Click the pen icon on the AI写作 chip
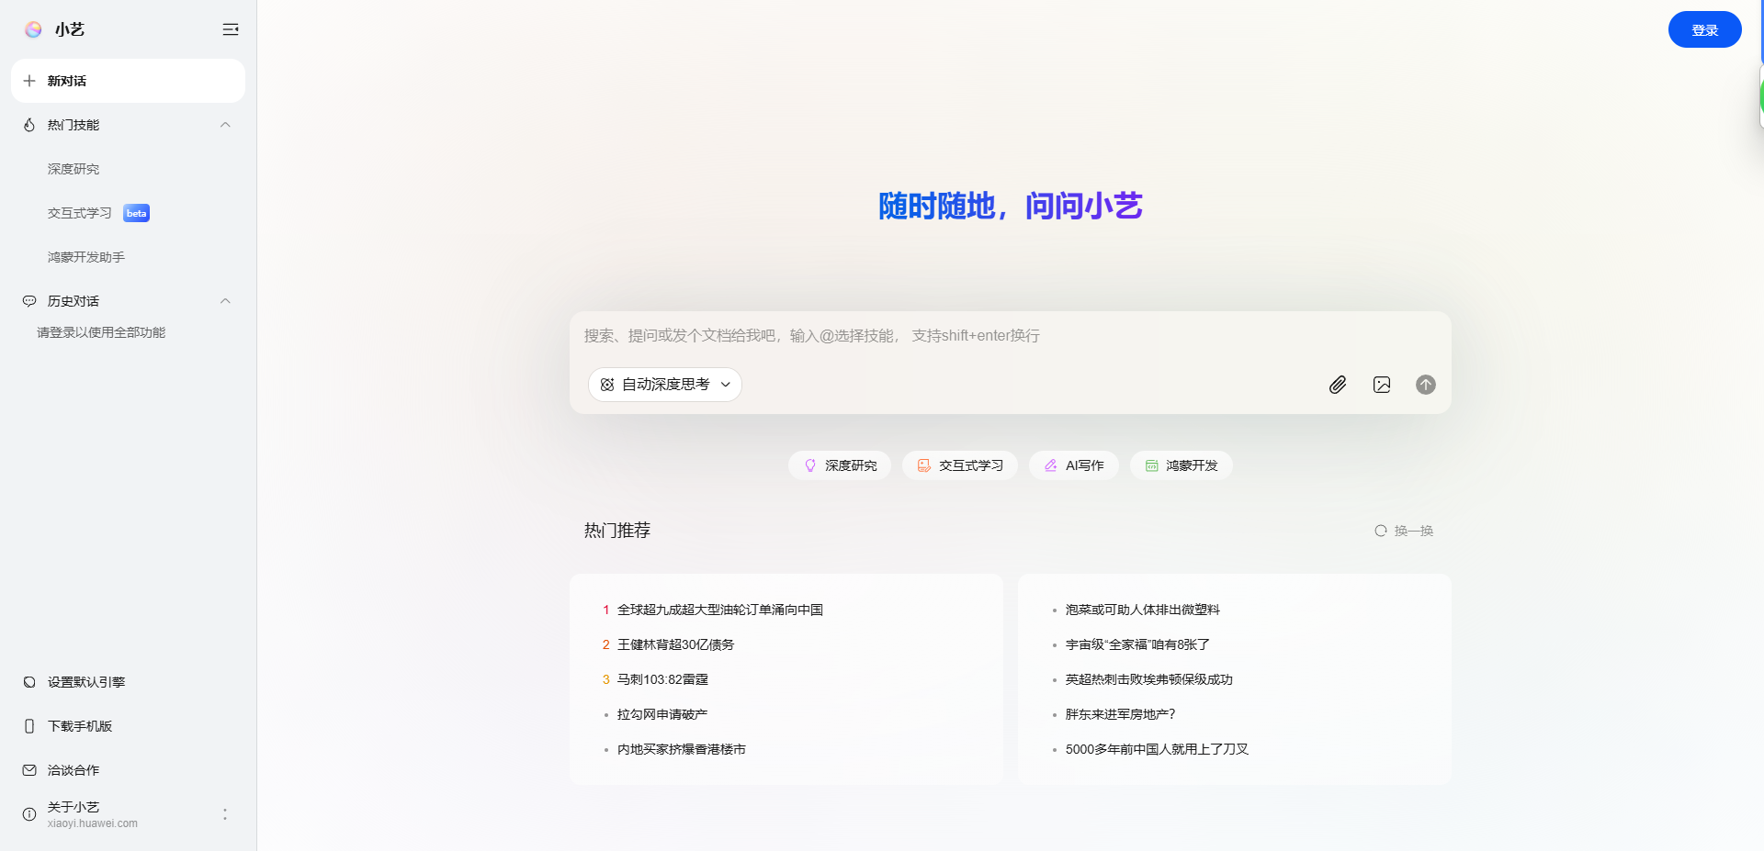Image resolution: width=1764 pixels, height=851 pixels. [1051, 465]
